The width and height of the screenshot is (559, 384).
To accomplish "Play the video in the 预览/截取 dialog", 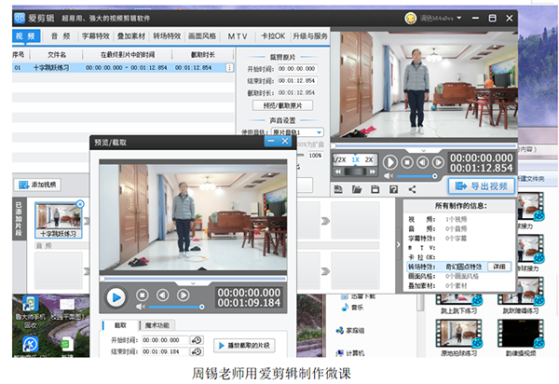I will [116, 297].
